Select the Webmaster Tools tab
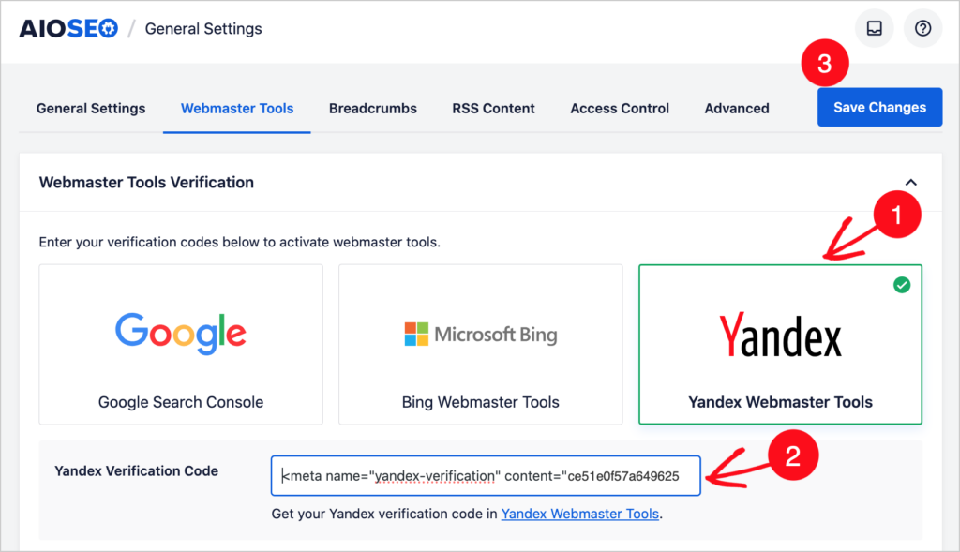The height and width of the screenshot is (552, 960). [237, 109]
